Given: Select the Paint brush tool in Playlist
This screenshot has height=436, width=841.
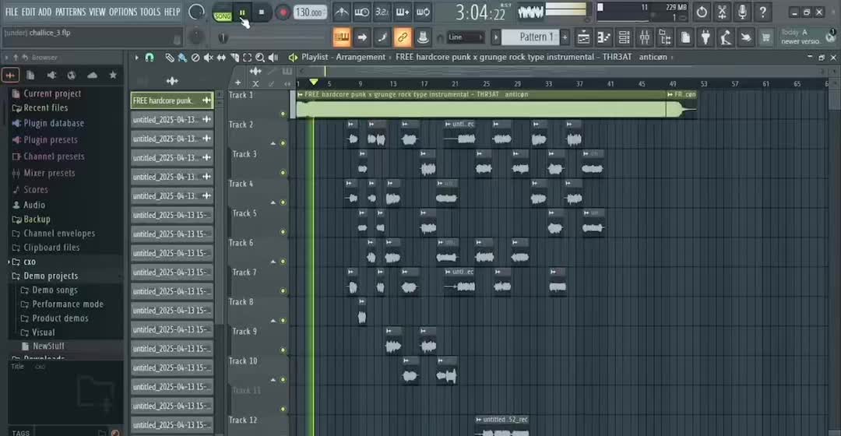Looking at the screenshot, I should tap(182, 58).
